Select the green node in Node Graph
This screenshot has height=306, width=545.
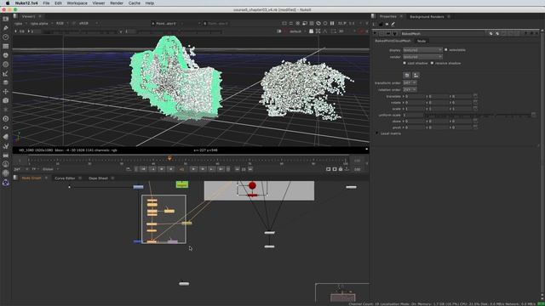[182, 184]
